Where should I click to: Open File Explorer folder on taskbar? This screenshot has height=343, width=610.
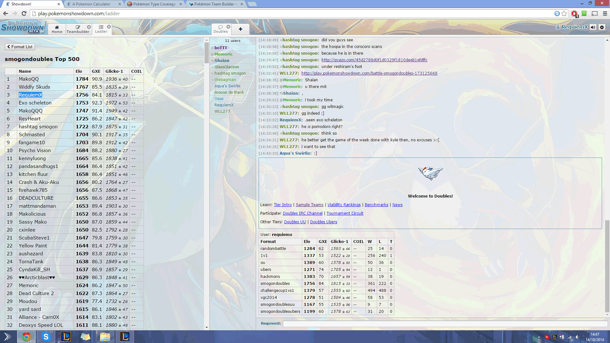coord(105,337)
